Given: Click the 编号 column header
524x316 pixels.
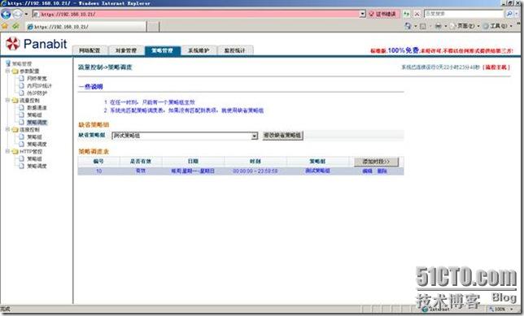Looking at the screenshot, I should point(98,161).
